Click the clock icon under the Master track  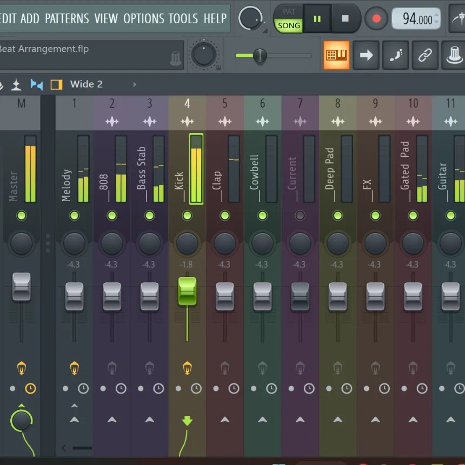tap(31, 387)
